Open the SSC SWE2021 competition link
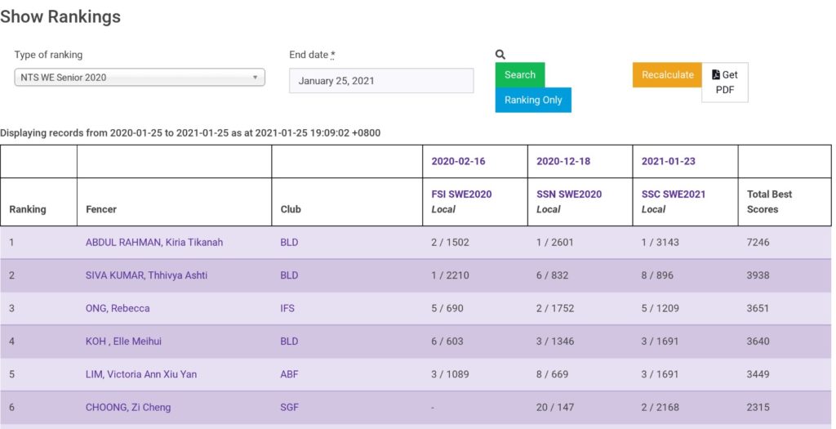Viewport: 836px width, 429px height. pos(674,194)
